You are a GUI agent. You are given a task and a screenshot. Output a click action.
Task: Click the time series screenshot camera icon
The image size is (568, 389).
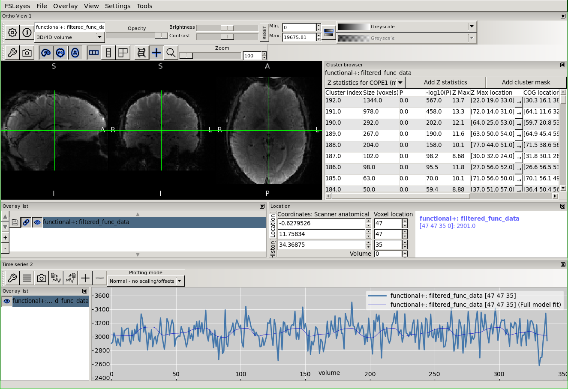42,278
